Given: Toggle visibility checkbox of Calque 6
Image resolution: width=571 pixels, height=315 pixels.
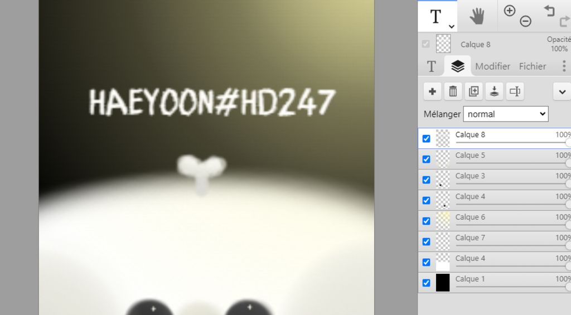Looking at the screenshot, I should click(426, 221).
